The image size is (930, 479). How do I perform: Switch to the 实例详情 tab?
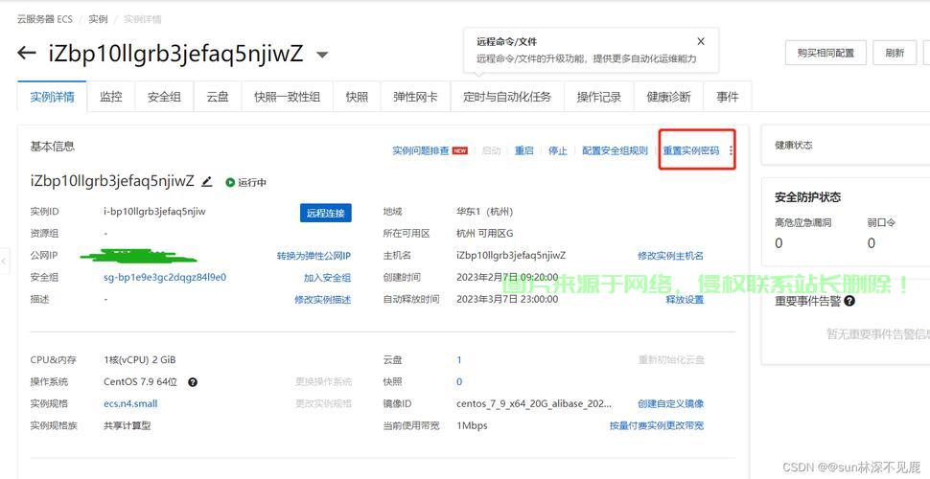[x=52, y=97]
